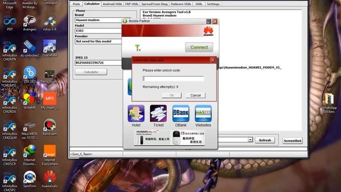
Task: Click OK in the unlock dialog
Action: [172, 95]
